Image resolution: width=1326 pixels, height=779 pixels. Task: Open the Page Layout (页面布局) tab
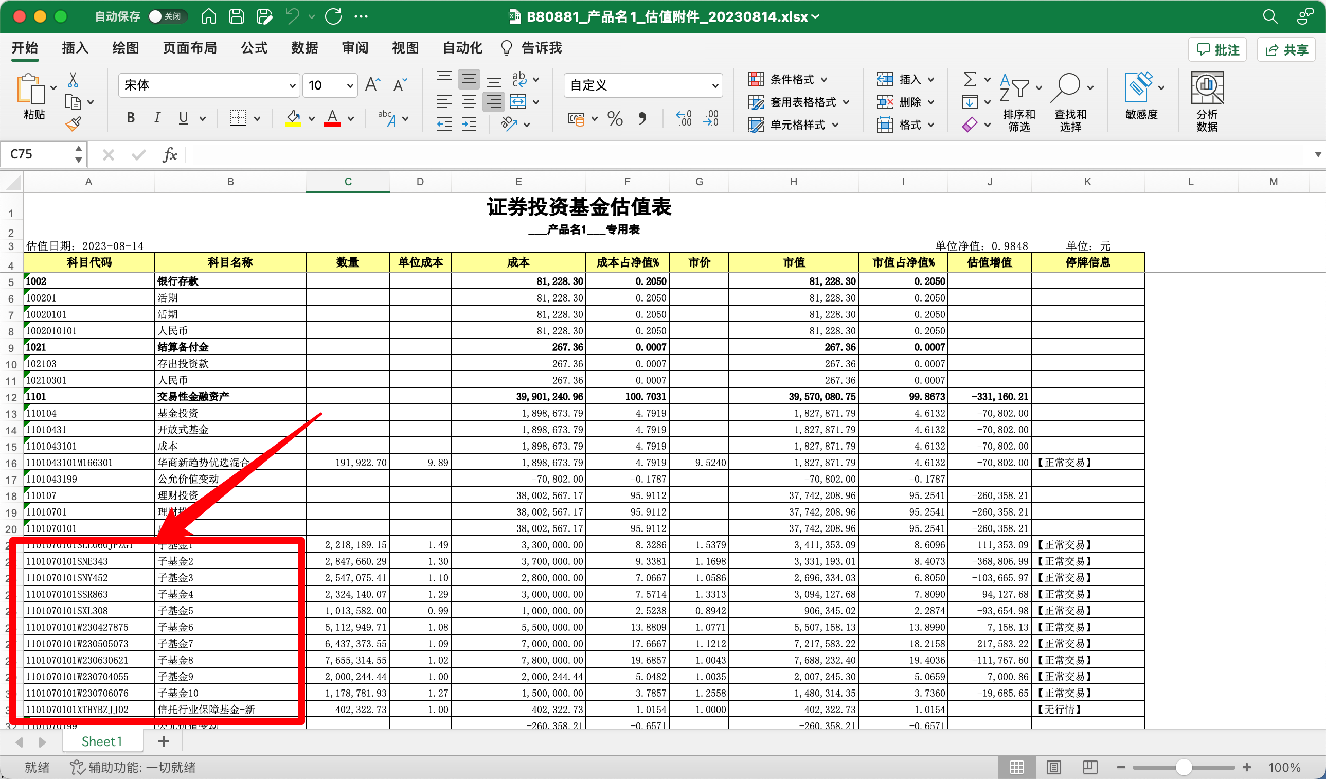189,48
